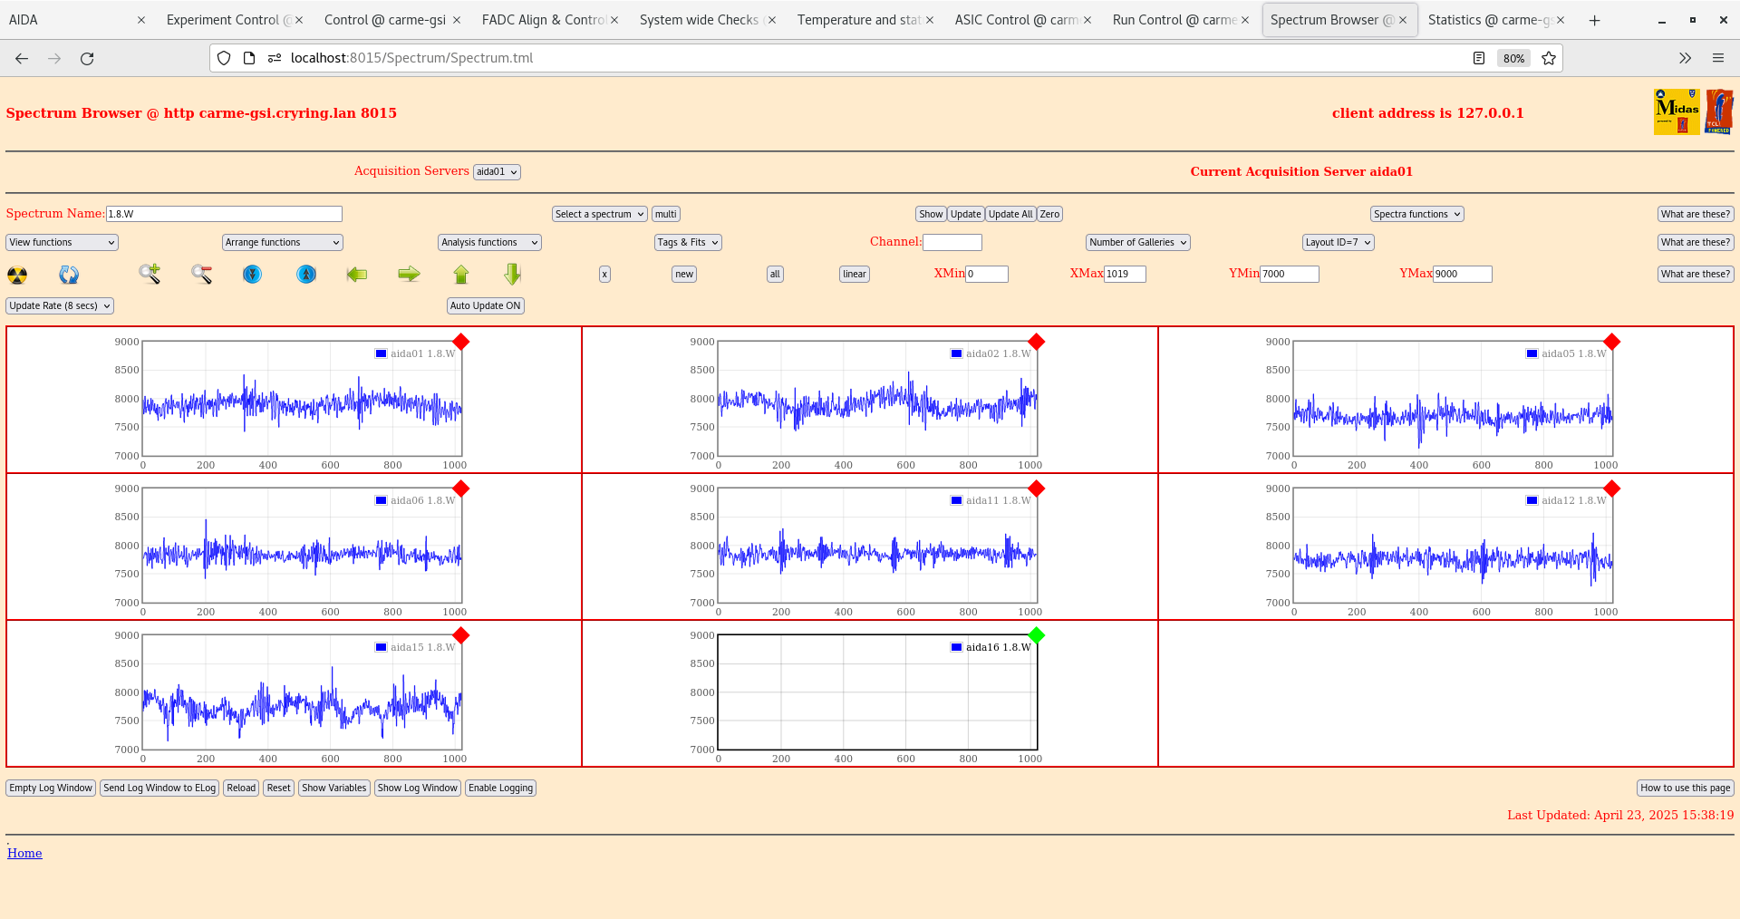Open the Select a spectrum dropdown
This screenshot has width=1740, height=919.
tap(598, 214)
